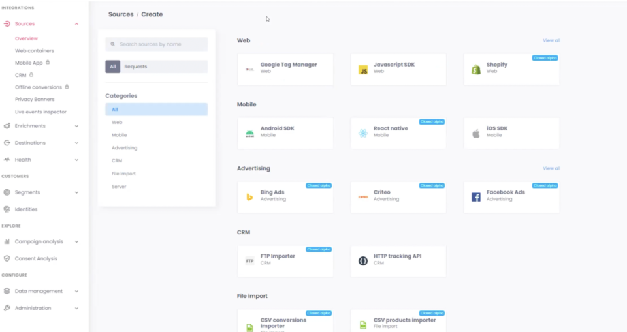Viewport: 627px width, 332px height.
Task: Collapse the Sources sidebar section
Action: point(76,24)
